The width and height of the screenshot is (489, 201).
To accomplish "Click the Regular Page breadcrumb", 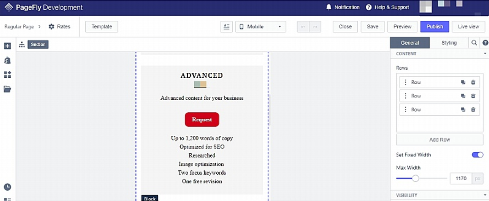I will [x=19, y=26].
